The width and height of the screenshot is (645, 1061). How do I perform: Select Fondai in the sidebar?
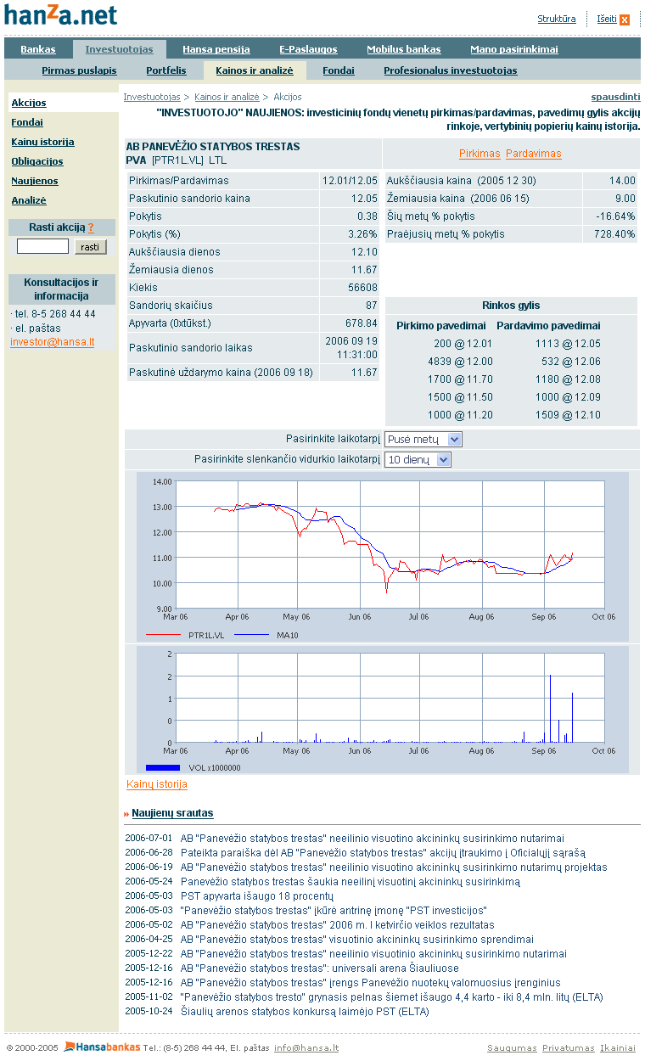(x=27, y=122)
